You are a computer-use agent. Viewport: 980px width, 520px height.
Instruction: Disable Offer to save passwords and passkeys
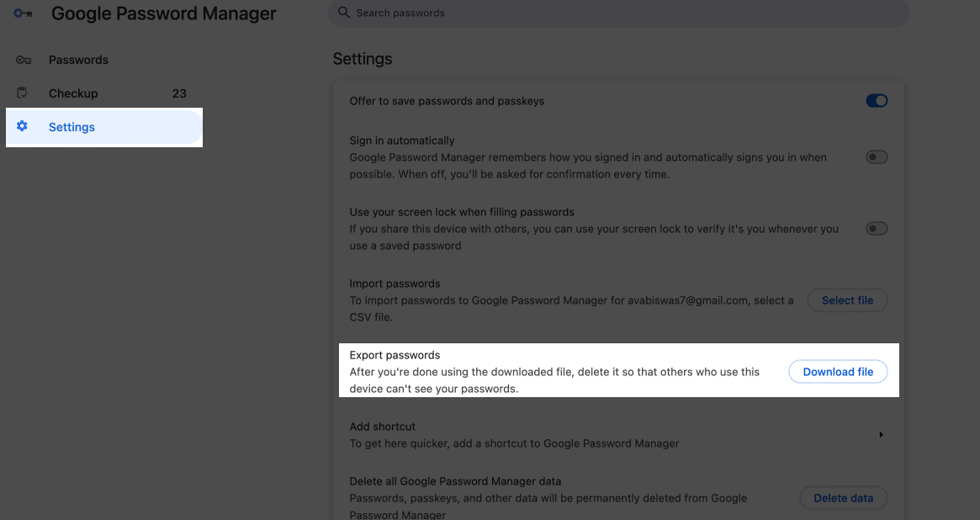877,101
